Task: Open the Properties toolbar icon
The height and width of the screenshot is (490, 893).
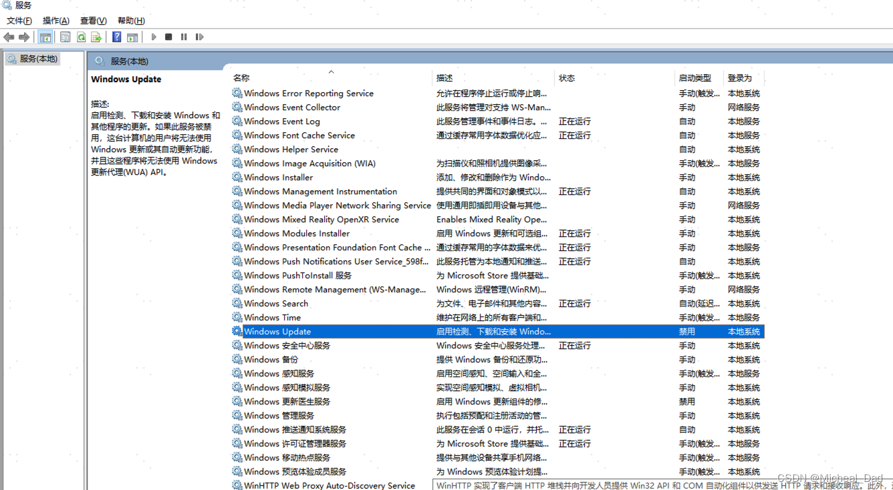Action: pos(65,37)
